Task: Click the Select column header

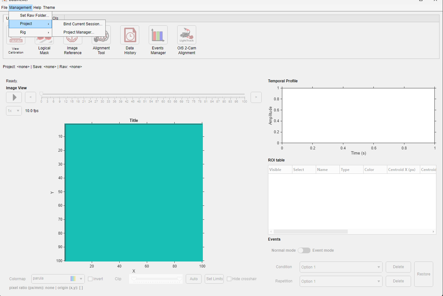Action: 304,170
